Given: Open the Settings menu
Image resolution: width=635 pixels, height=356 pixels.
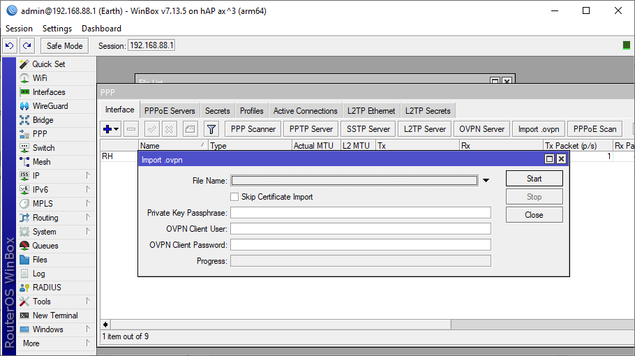Looking at the screenshot, I should coord(57,29).
